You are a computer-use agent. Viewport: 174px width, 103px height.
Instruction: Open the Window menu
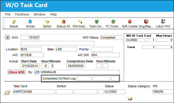point(39,14)
